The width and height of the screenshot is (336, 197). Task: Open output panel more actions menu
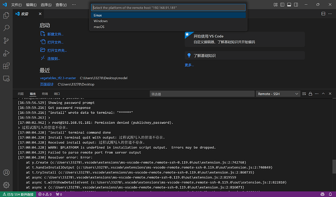317,94
